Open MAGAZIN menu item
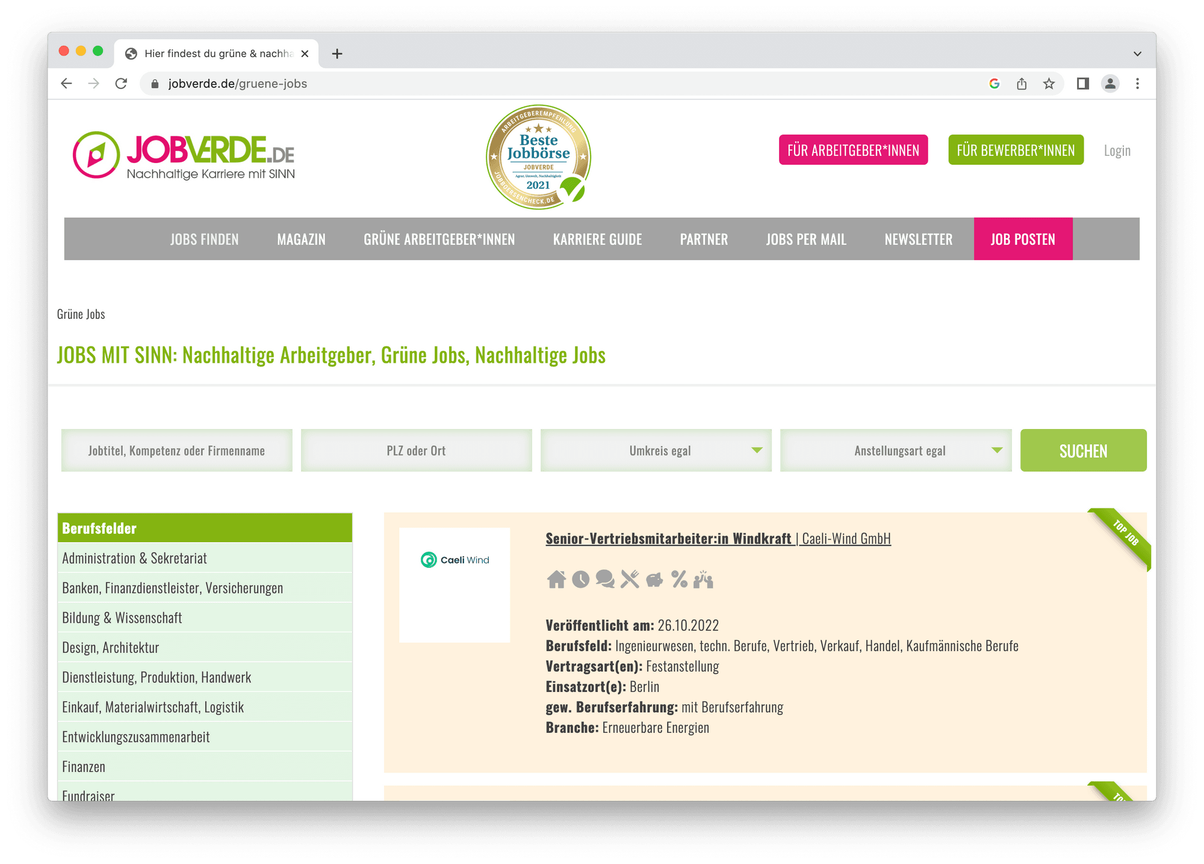Viewport: 1204px width, 864px height. (301, 239)
